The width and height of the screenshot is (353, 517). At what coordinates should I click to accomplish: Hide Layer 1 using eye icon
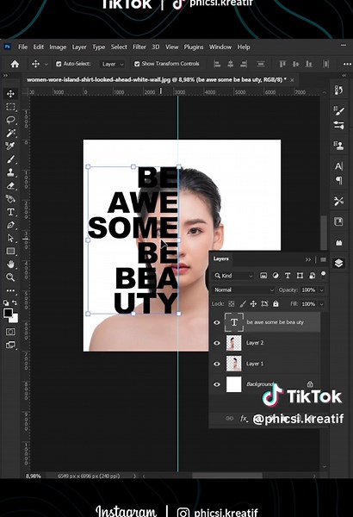[217, 364]
